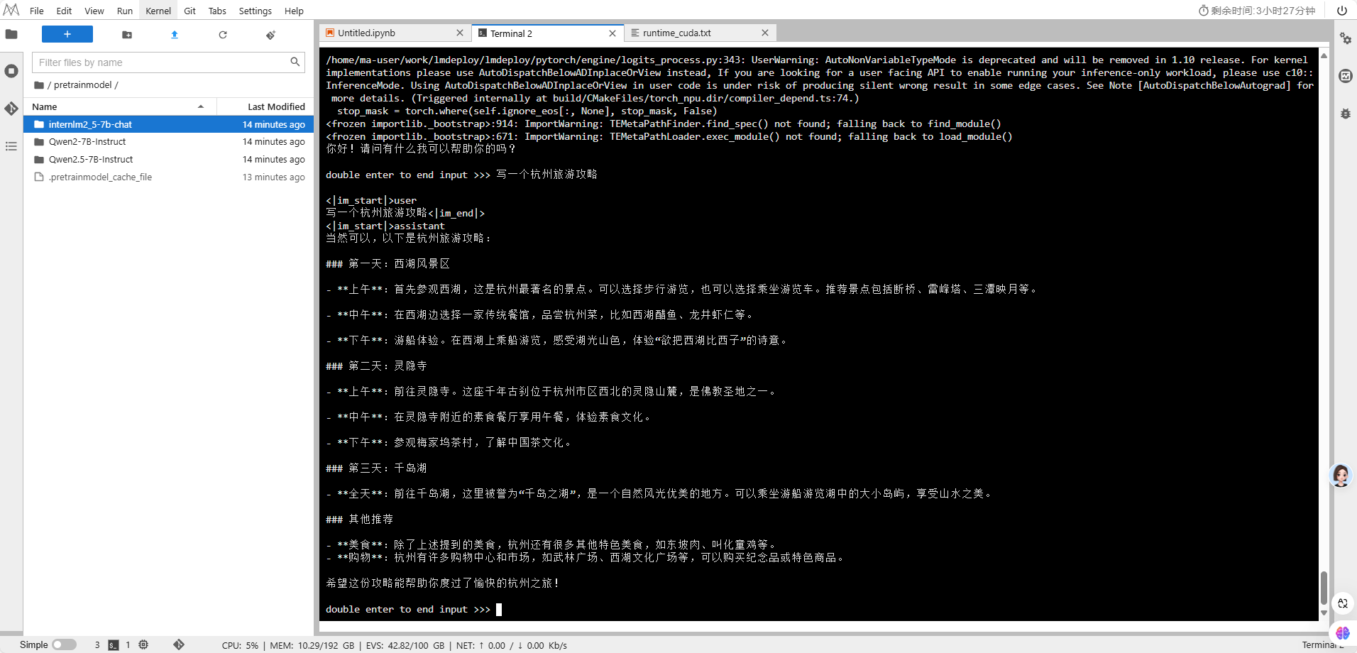
Task: Close the Untitled.ipynb tab
Action: (460, 33)
